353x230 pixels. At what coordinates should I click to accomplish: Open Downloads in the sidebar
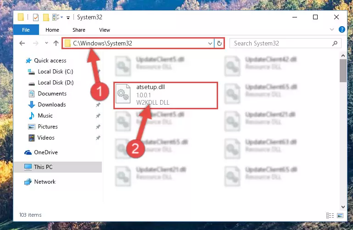coord(52,105)
